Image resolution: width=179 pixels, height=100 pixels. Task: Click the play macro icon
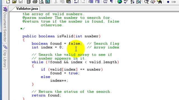coord(174,2)
